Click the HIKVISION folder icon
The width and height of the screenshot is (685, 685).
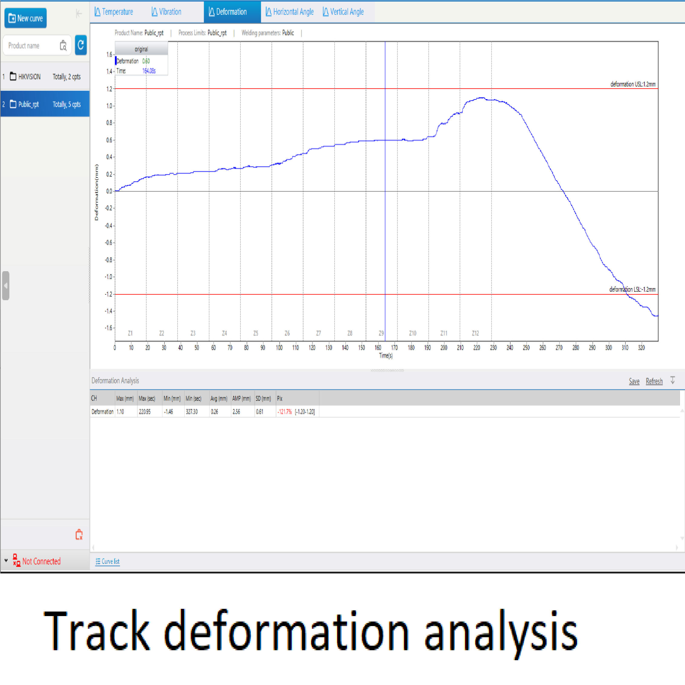13,76
